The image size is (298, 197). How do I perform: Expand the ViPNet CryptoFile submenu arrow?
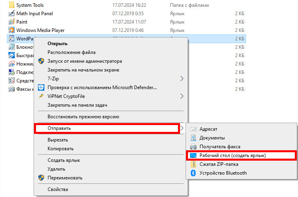pos(182,96)
